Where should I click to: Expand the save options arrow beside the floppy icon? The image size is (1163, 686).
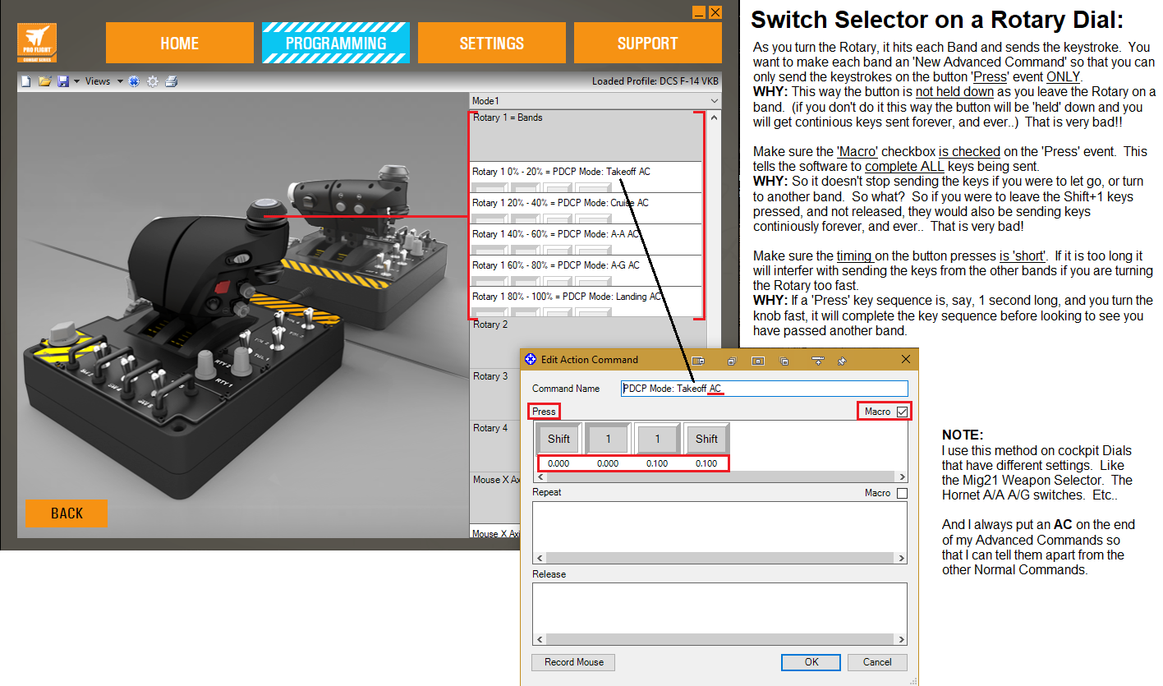[x=76, y=81]
